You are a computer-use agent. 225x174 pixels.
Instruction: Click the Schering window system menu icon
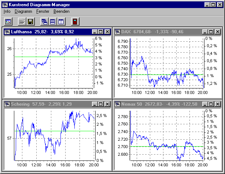pyautogui.click(x=7, y=104)
